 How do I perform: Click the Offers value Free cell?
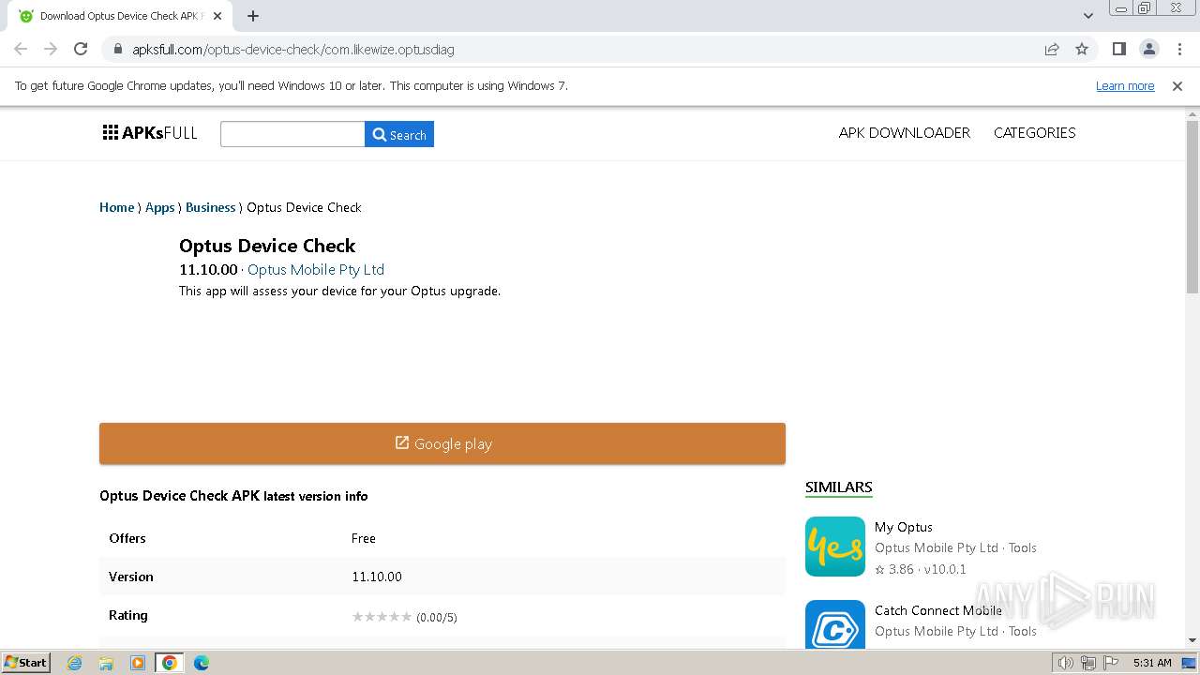364,538
